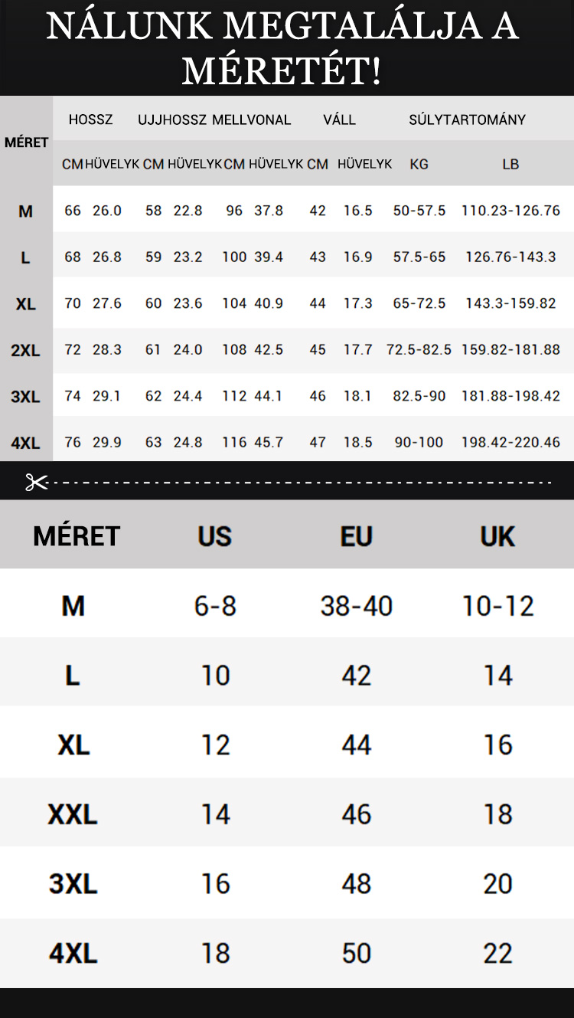This screenshot has width=574, height=1018.
Task: Click the 'NÁLUNK MEGTALÁLJA A MÉRETÉT!' heading
Action: point(282,48)
